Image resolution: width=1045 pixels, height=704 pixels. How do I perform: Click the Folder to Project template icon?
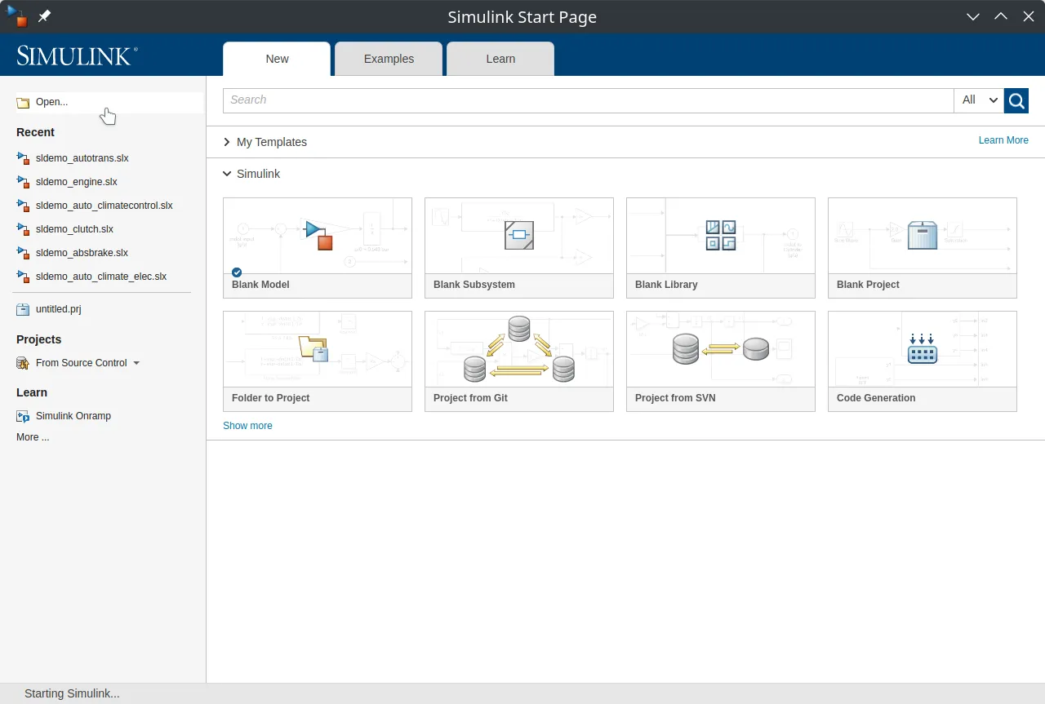click(314, 348)
